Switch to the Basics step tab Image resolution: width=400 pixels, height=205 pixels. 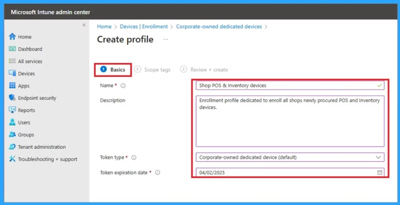113,69
